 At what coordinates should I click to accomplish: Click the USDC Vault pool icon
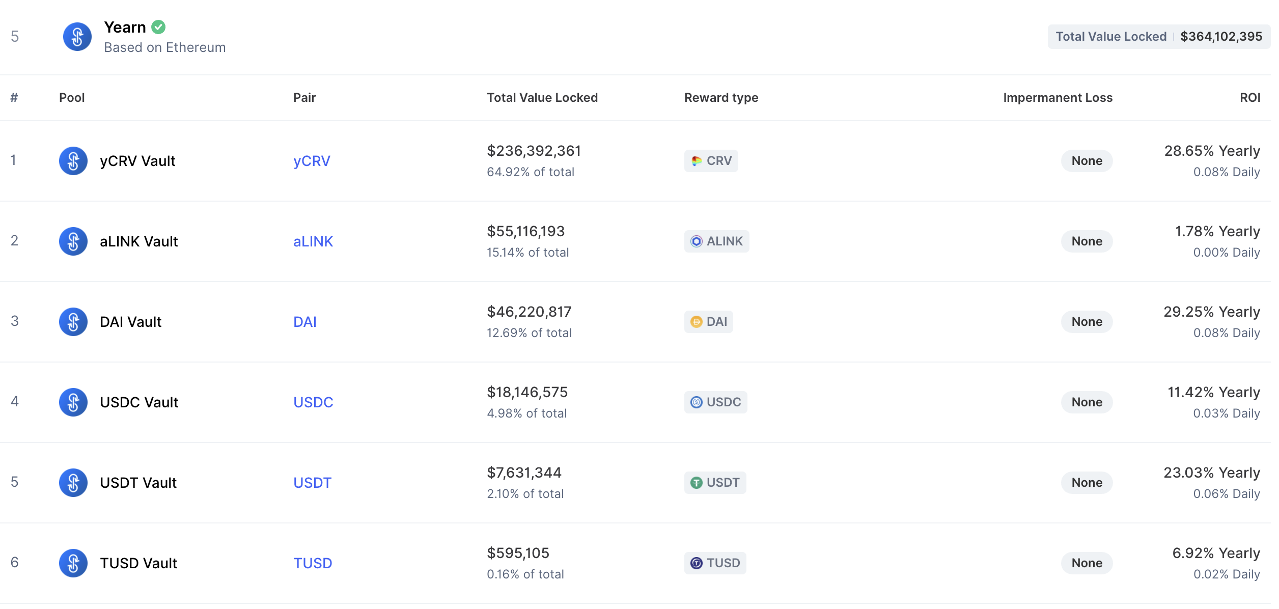(x=73, y=402)
